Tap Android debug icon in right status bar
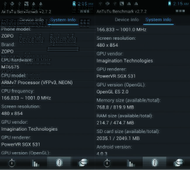The image size is (190, 170). point(107,4)
